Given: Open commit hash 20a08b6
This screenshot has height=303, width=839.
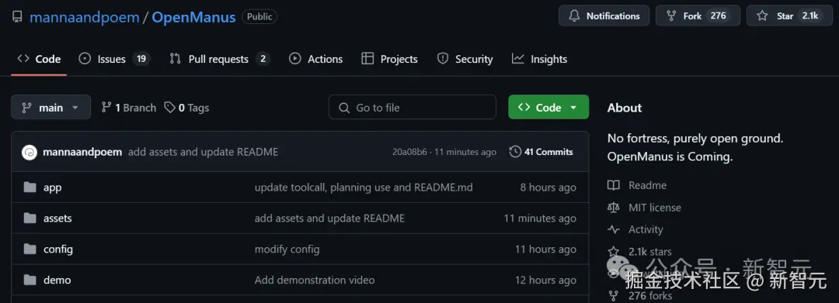Looking at the screenshot, I should tap(410, 152).
